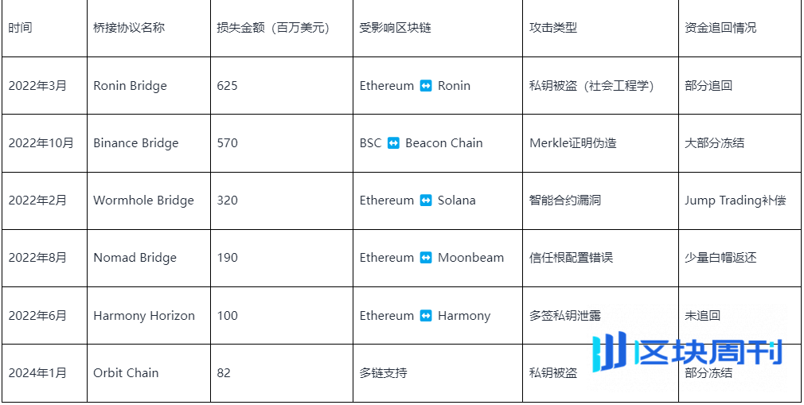The width and height of the screenshot is (804, 405).
Task: Select the 攻击类型 column header
Action: [600, 28]
